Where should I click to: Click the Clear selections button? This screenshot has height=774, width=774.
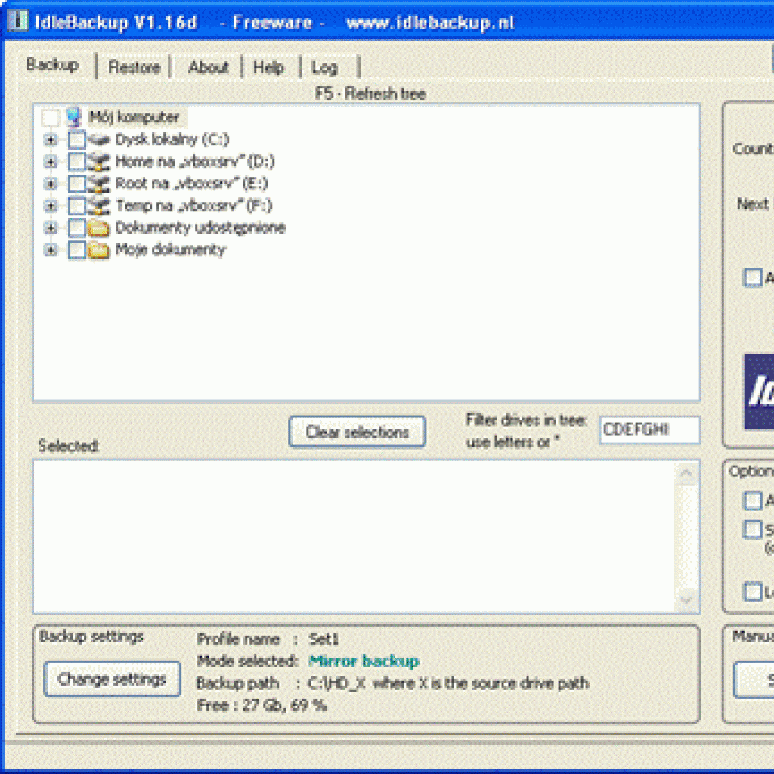pyautogui.click(x=358, y=432)
